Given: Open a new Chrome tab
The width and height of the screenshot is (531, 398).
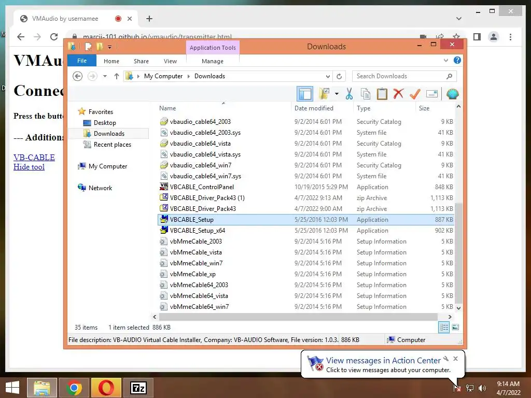Looking at the screenshot, I should click(149, 19).
